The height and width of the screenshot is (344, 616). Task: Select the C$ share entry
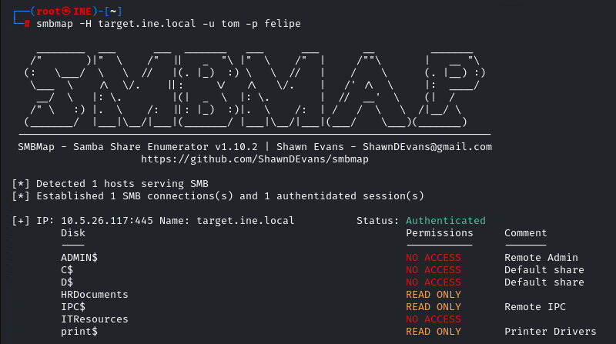pos(67,270)
